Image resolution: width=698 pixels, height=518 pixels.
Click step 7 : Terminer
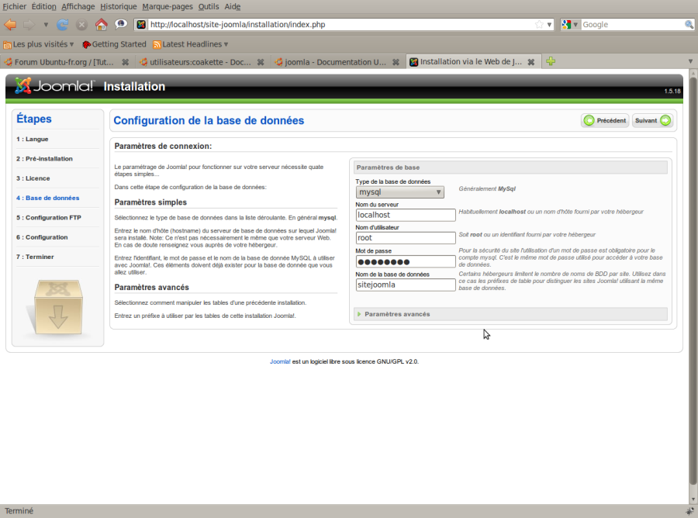pos(35,257)
